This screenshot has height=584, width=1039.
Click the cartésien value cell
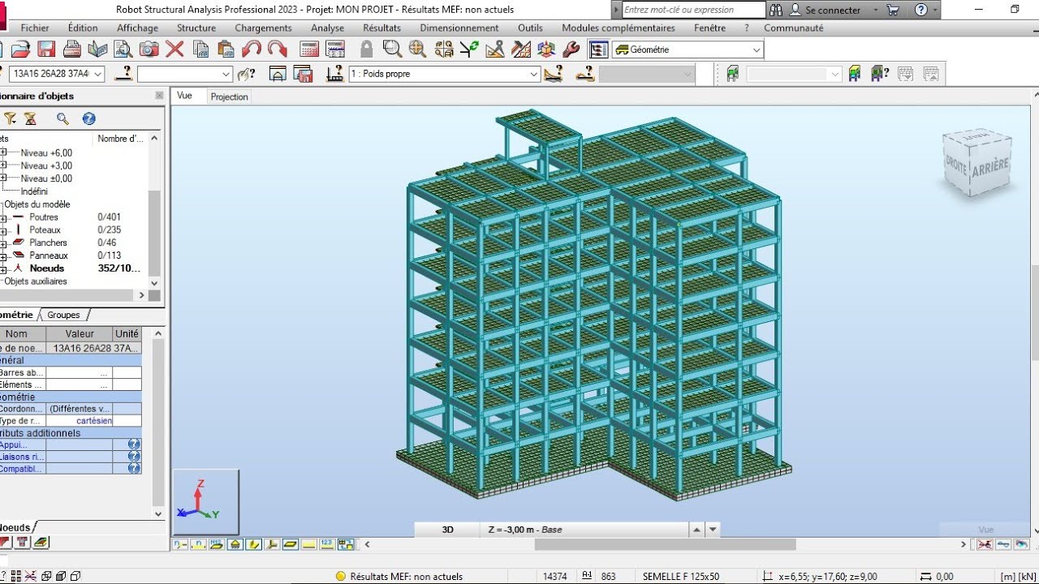[x=79, y=421]
